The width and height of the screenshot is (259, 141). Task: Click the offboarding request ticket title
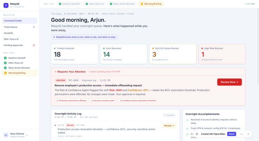coord(98,85)
